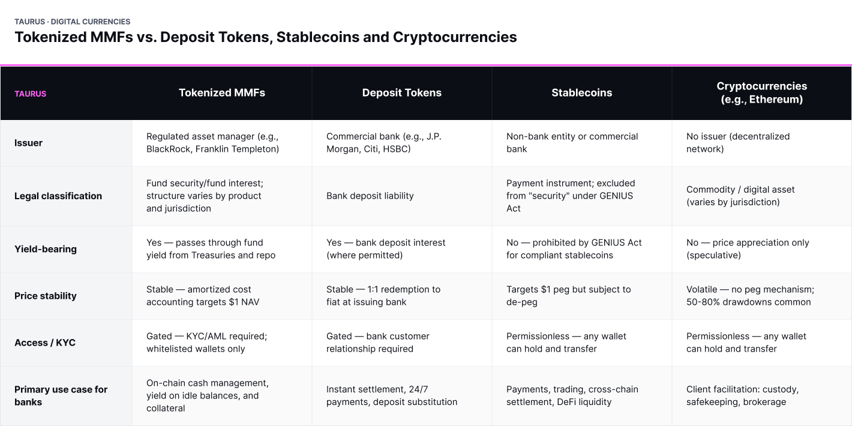Click the Issuer row label
Viewport: 852px width, 426px height.
pos(28,143)
